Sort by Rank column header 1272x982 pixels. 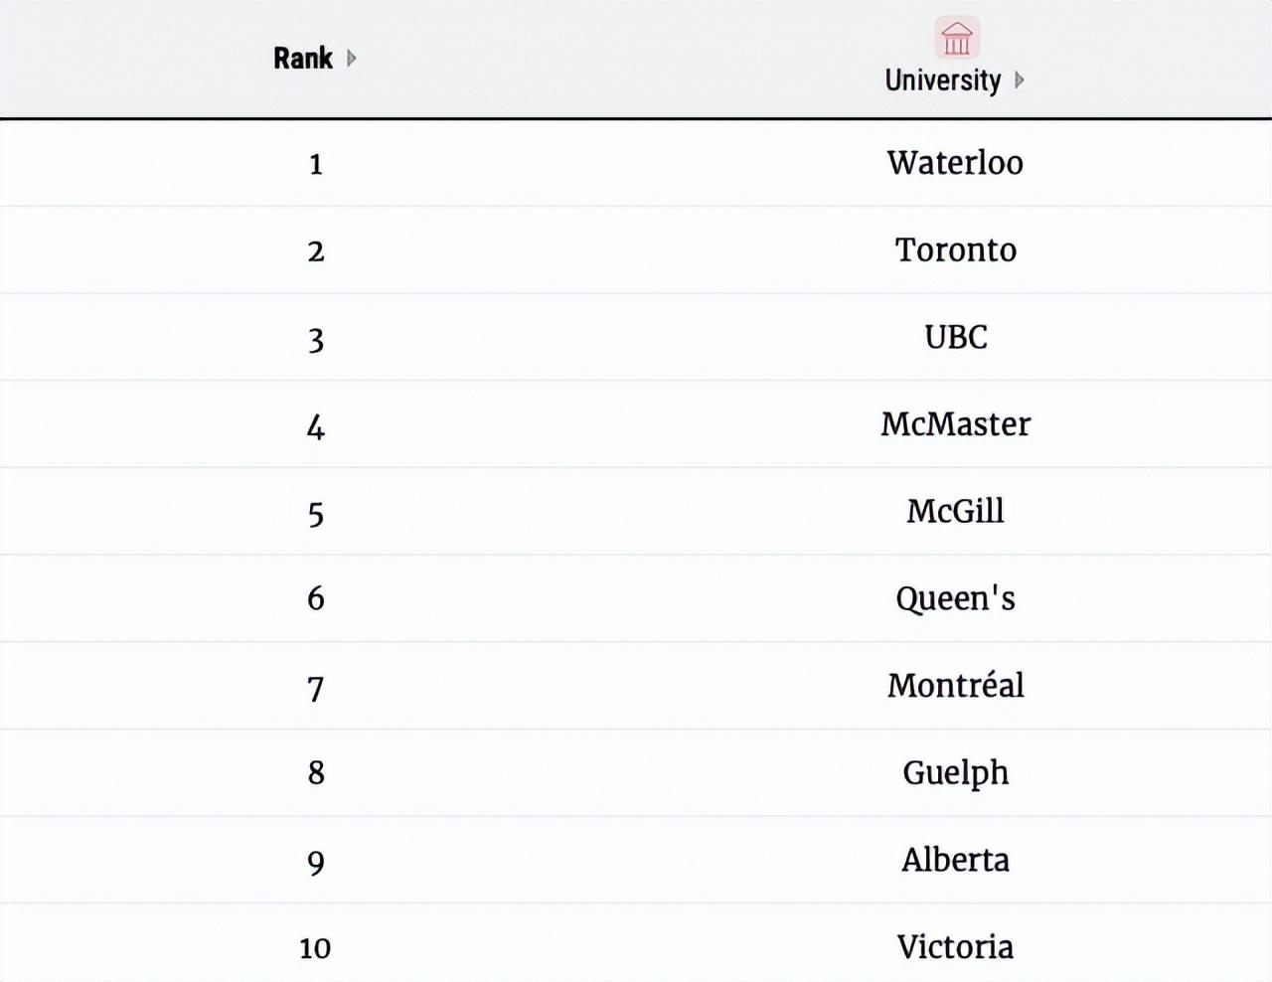coord(303,59)
